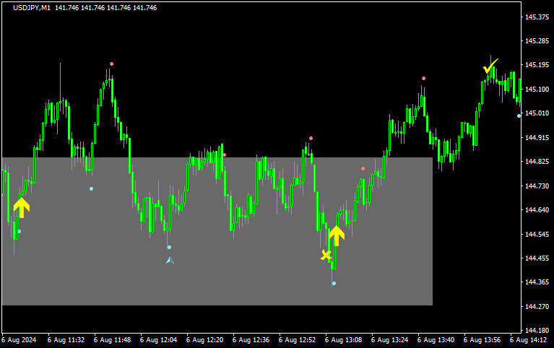
Task: Select the cyan dot directly above the cyan arrowhead
Action: click(170, 248)
